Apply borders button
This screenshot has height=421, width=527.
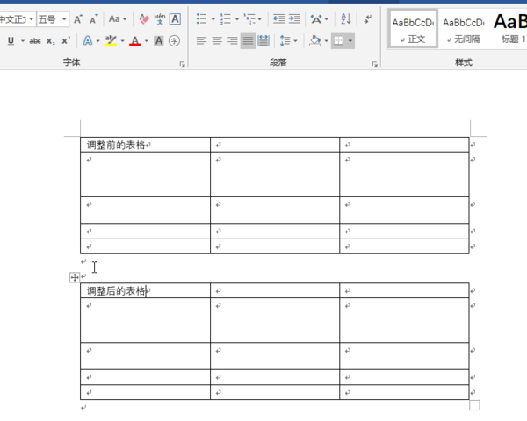[338, 41]
